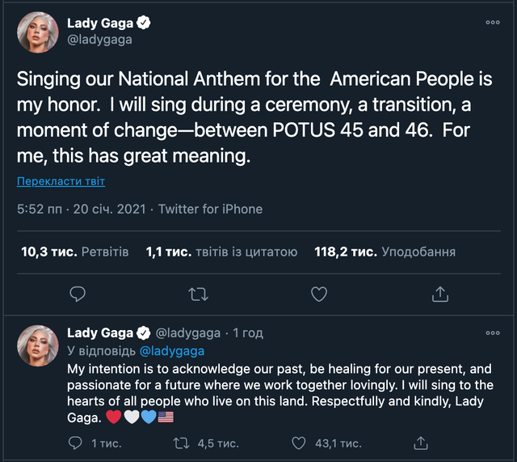View the 118,2 тис. Уподобання list
This screenshot has width=517, height=462.
[385, 252]
